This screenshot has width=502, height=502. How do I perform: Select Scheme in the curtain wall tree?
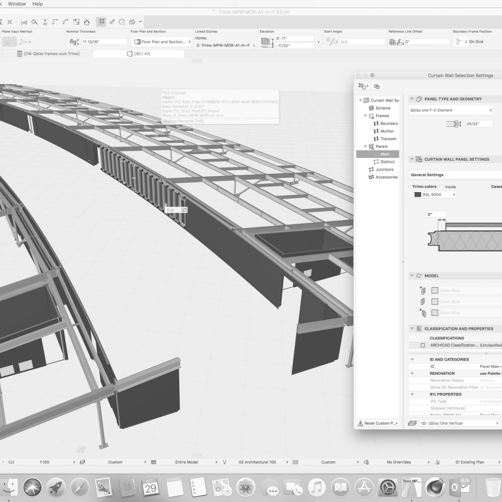[383, 108]
